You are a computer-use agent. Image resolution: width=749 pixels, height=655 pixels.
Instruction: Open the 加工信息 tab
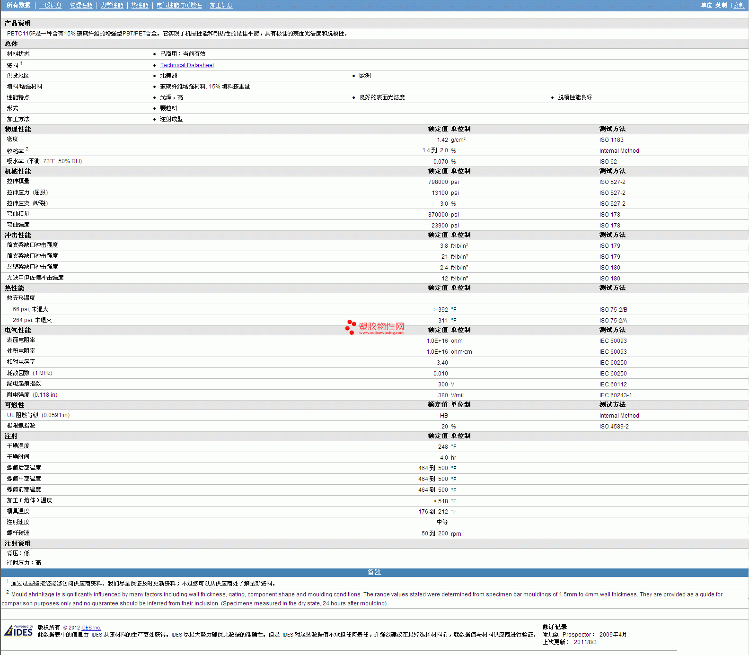click(221, 5)
